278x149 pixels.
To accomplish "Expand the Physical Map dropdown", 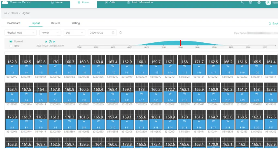I will pyautogui.click(x=20, y=33).
